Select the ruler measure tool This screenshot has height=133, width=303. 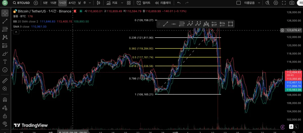(x=5, y=81)
